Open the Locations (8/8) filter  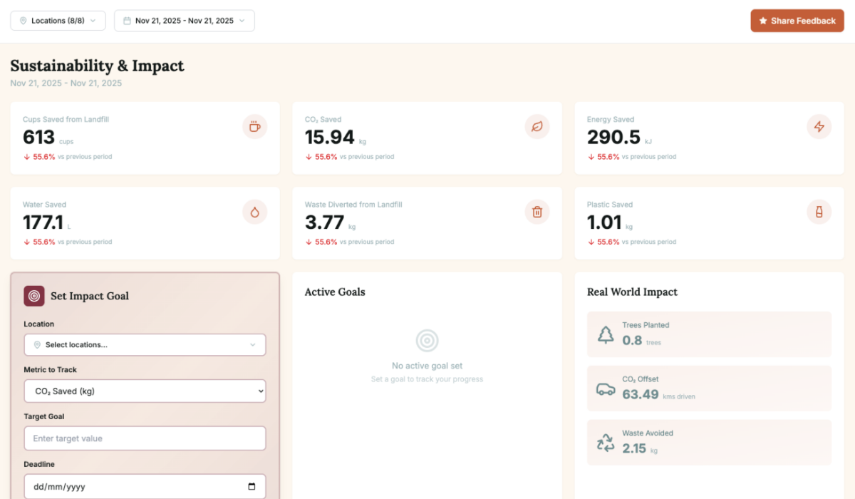pos(58,21)
